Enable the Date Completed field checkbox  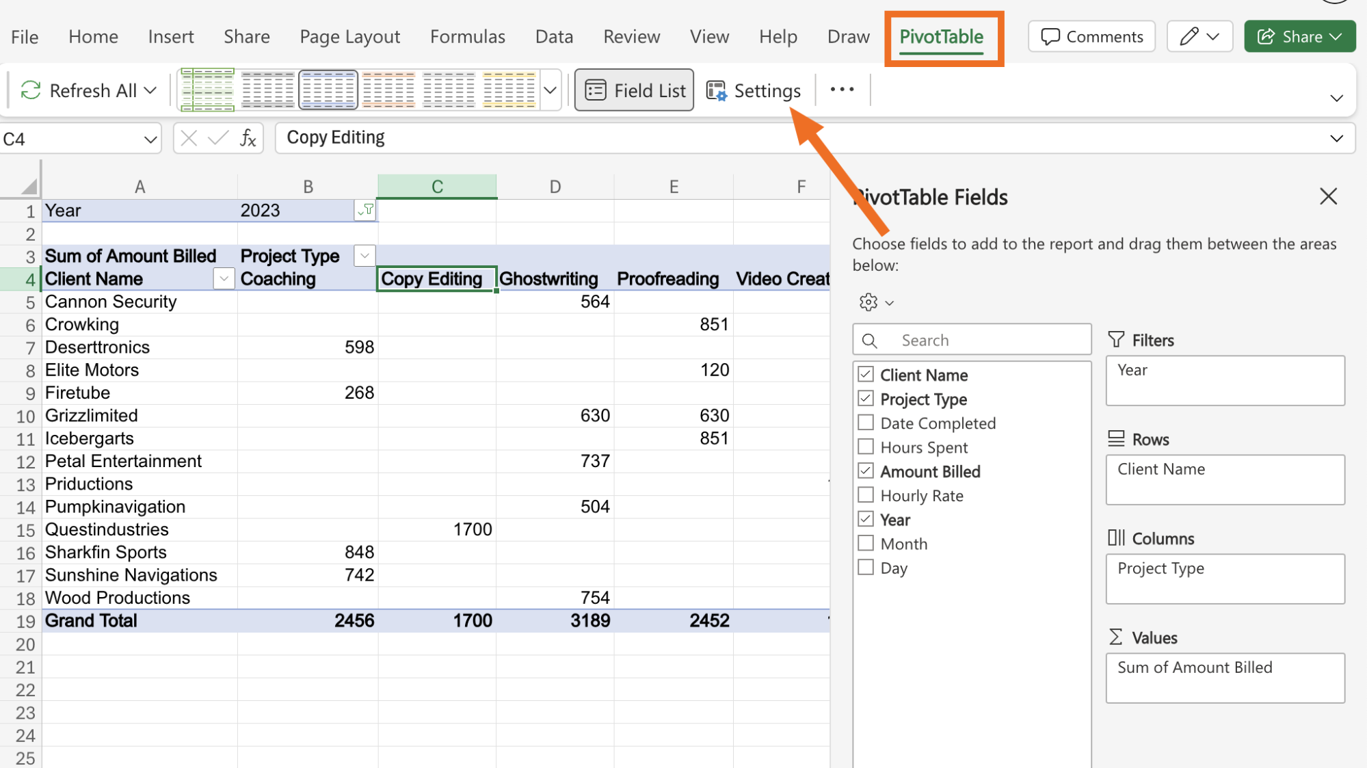[865, 423]
